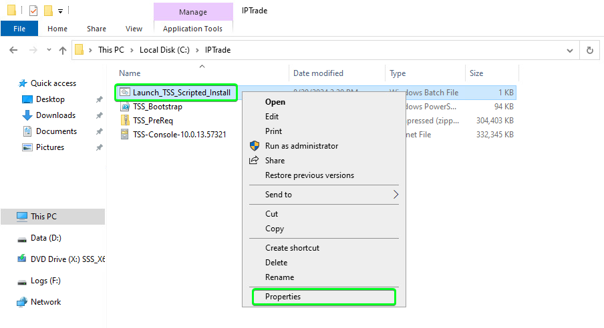Screen dimensions: 604x328
Task: Select This PC in navigation pane
Action: 53,217
